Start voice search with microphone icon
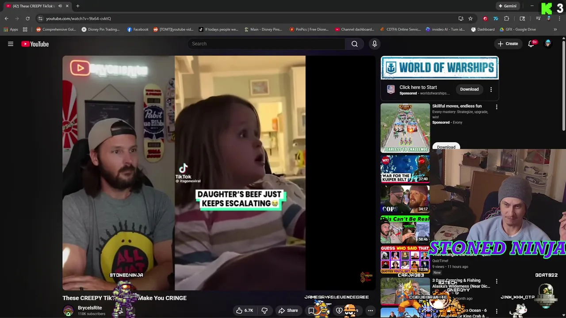This screenshot has width=566, height=318. pos(375,44)
